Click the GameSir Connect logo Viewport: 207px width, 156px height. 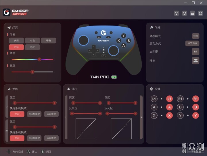pyautogui.click(x=16, y=12)
